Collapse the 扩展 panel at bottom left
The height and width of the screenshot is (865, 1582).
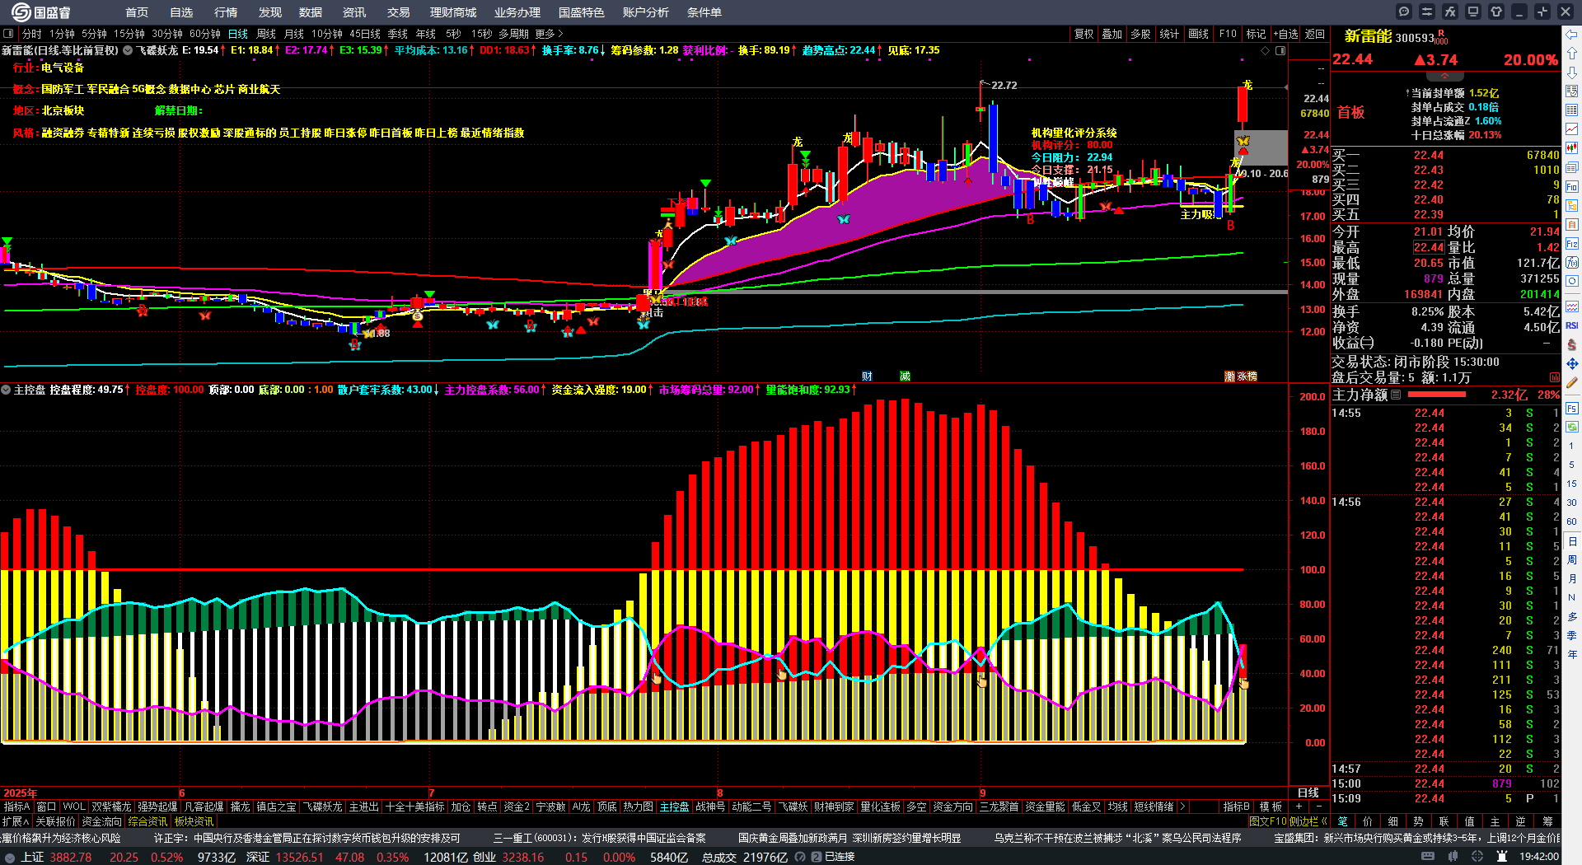(x=16, y=821)
